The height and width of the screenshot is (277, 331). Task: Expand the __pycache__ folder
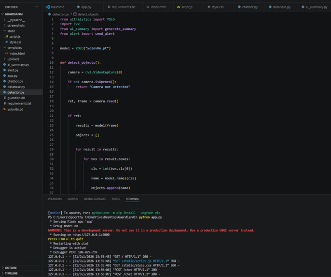(x=5, y=20)
